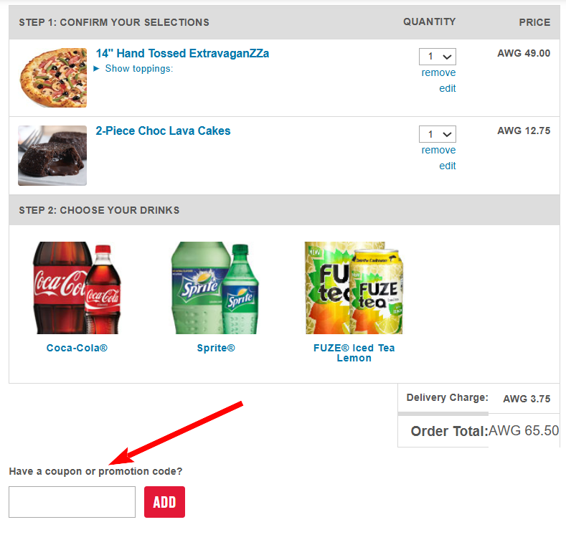Select the FUZE Tea cans image

pos(354,288)
